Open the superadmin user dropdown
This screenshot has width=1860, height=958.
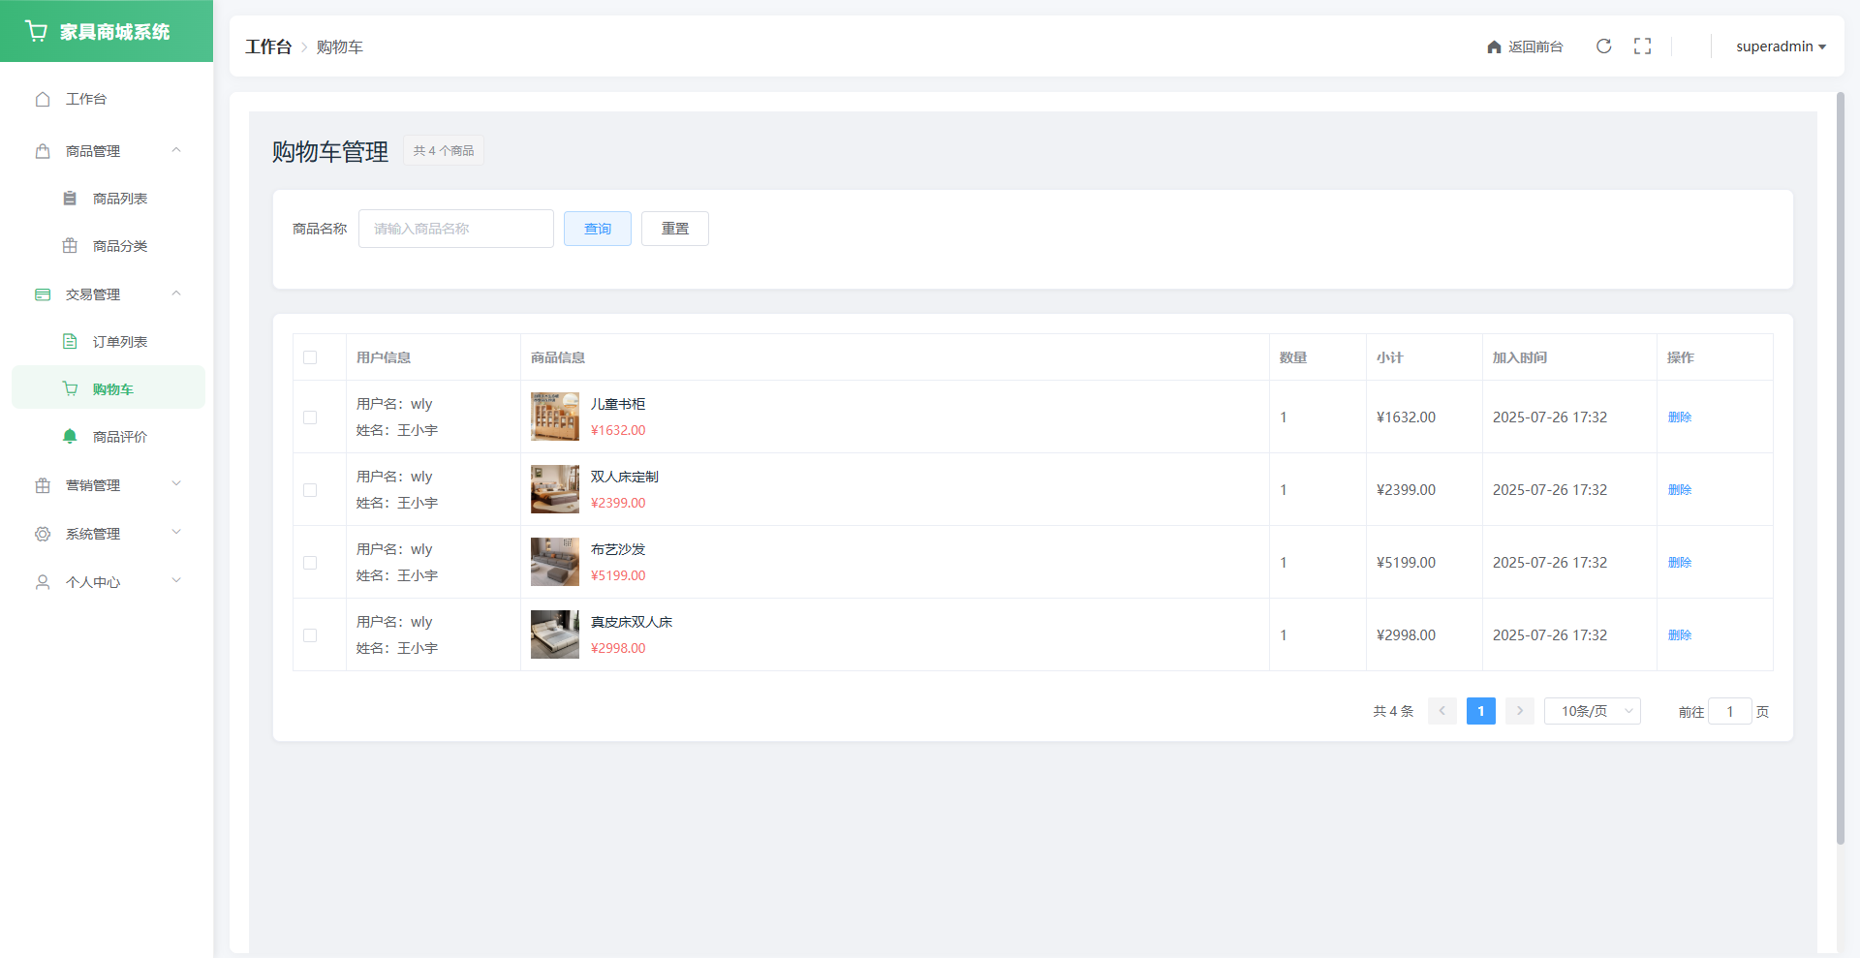1780,46
